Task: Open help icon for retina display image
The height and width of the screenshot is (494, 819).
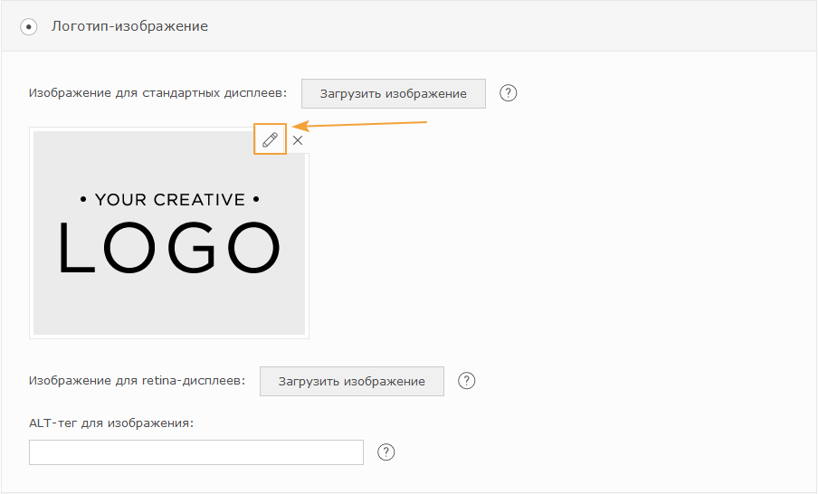Action: [x=466, y=381]
